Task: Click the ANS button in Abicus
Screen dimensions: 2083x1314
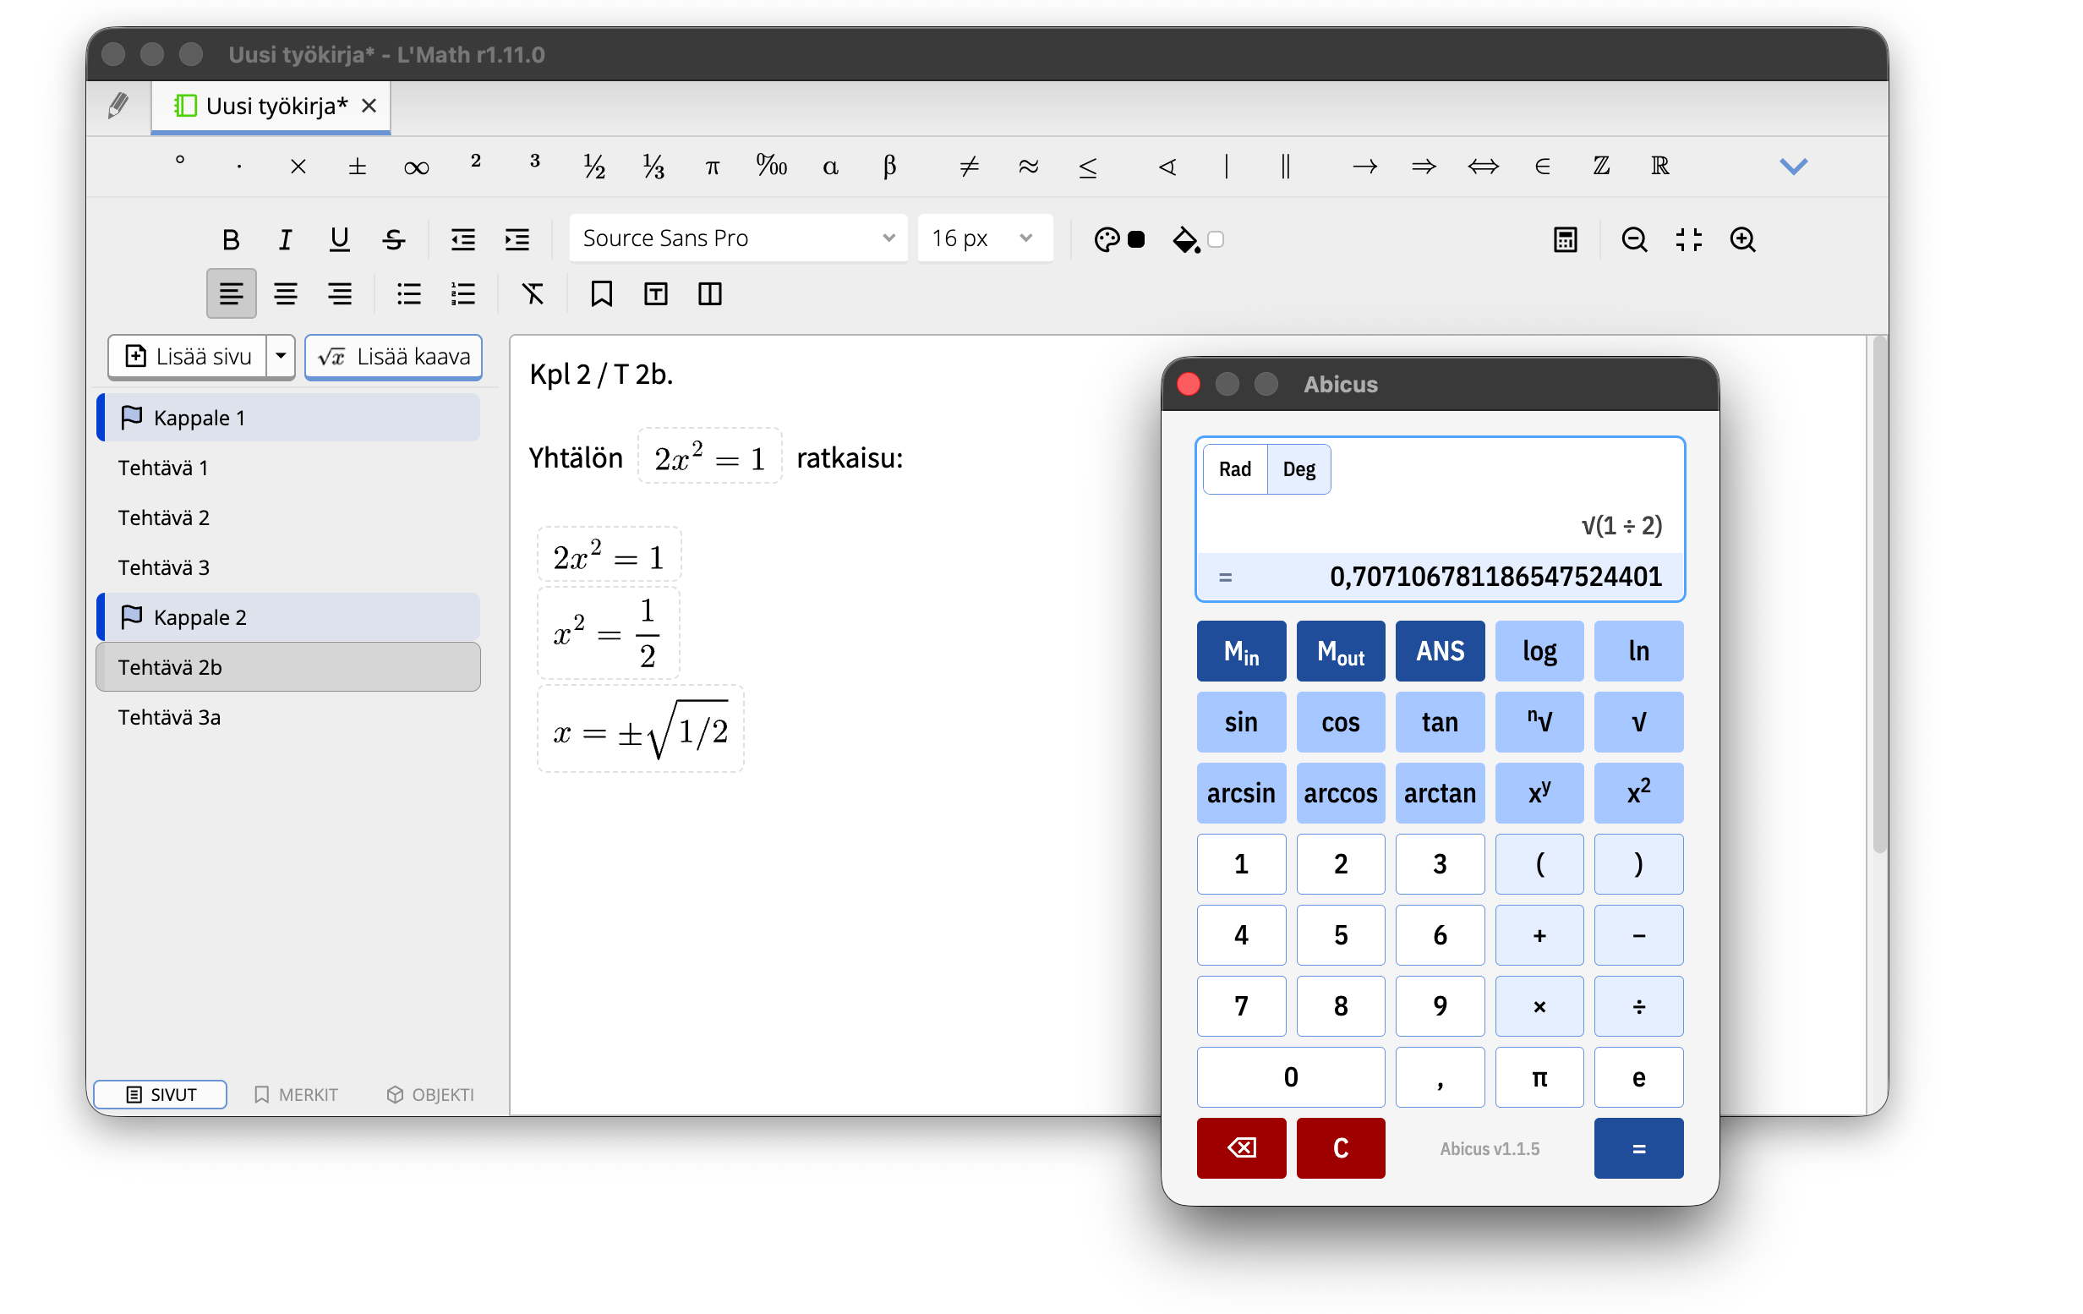Action: pos(1440,650)
